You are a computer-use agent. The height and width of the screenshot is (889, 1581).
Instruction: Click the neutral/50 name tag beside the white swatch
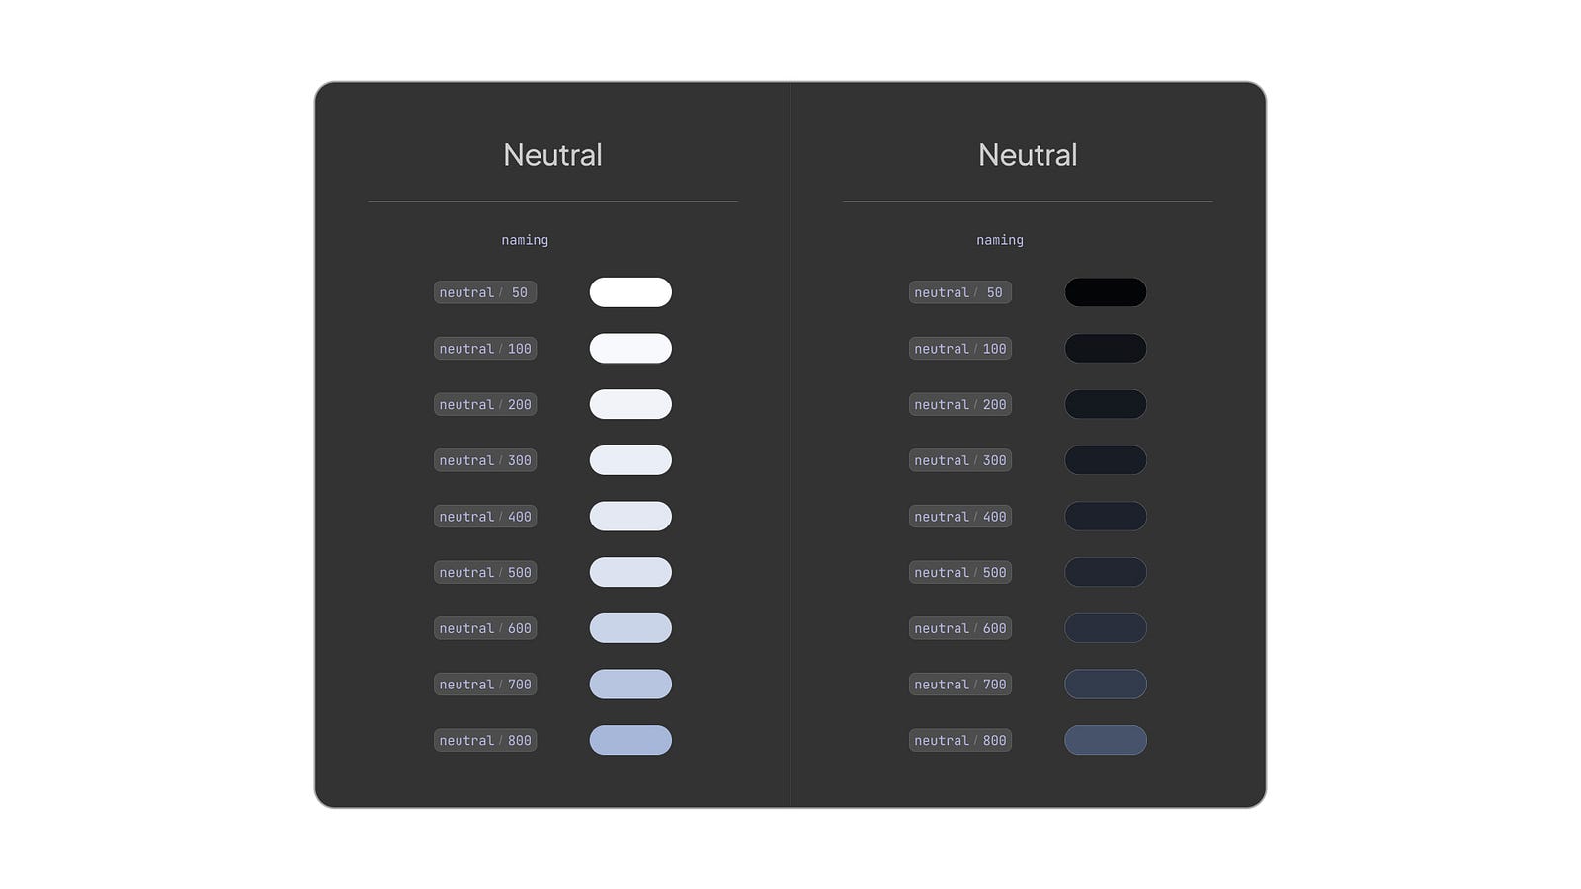click(x=484, y=292)
